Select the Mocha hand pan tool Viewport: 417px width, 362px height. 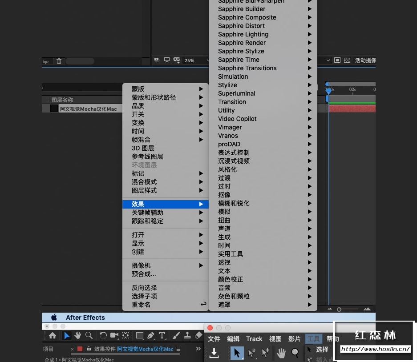point(281,353)
